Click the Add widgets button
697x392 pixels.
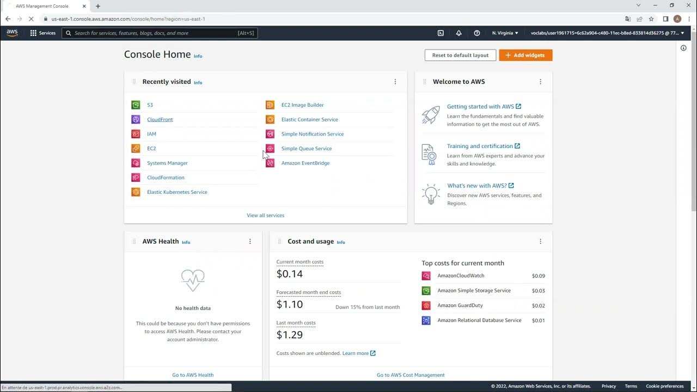(525, 55)
